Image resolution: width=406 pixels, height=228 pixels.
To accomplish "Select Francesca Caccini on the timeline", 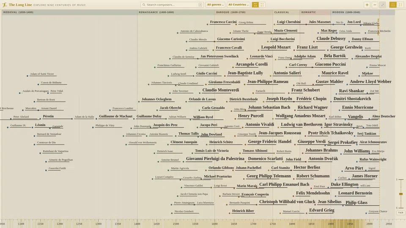I will (223, 22).
